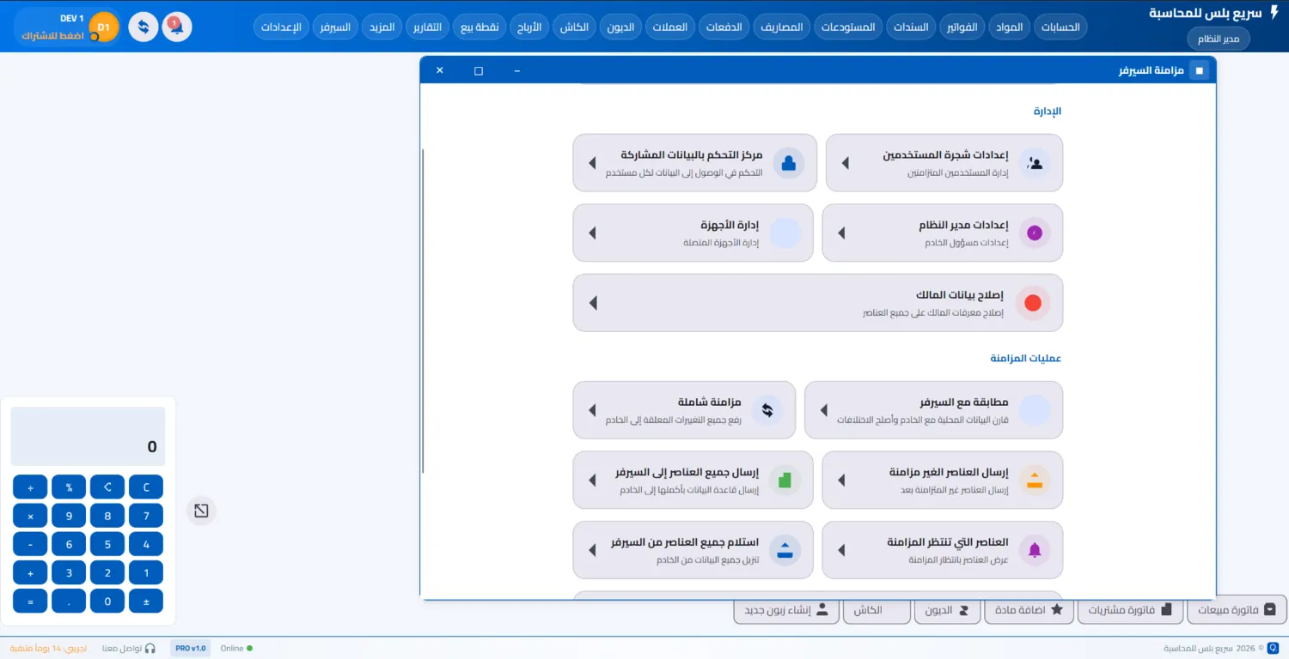Click the D1 subscription badge
This screenshot has width=1289, height=659.
(103, 27)
